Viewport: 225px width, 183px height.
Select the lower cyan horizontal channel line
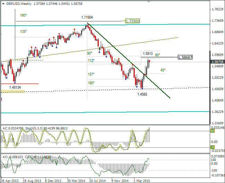(105, 112)
